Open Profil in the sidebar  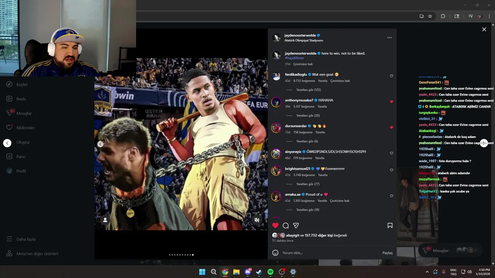coord(16,171)
